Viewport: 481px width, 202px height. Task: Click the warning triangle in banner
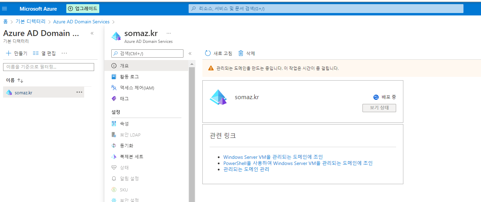tap(211, 68)
